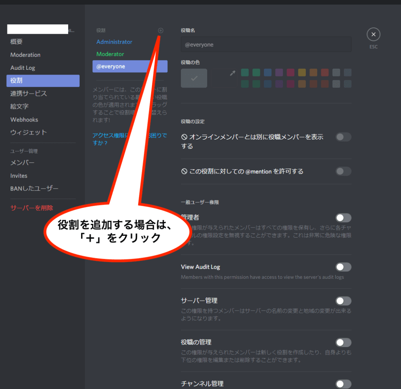The width and height of the screenshot is (401, 389).
Task: Toggle the サーバー管理 permission switch
Action: [343, 301]
